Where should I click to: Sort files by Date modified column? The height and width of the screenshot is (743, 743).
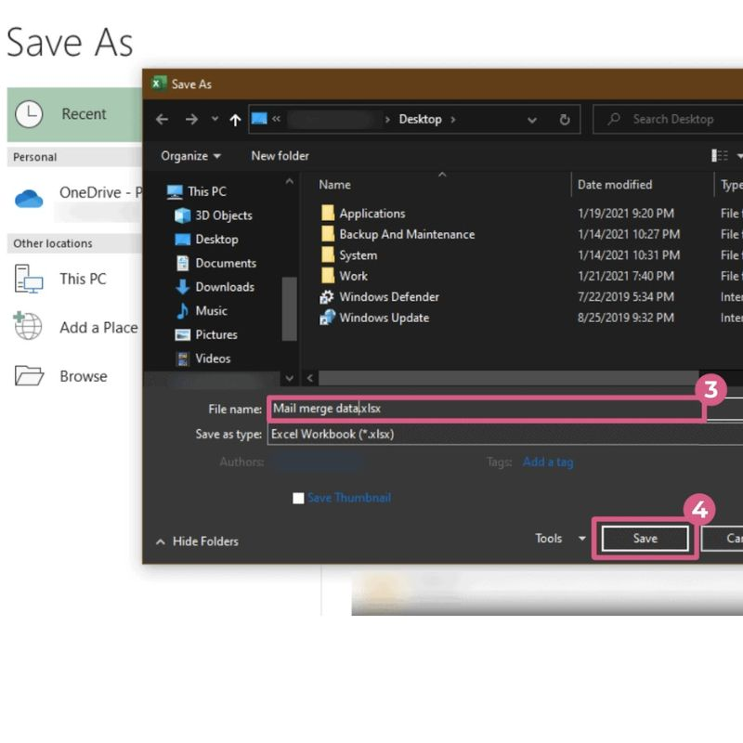pyautogui.click(x=615, y=185)
